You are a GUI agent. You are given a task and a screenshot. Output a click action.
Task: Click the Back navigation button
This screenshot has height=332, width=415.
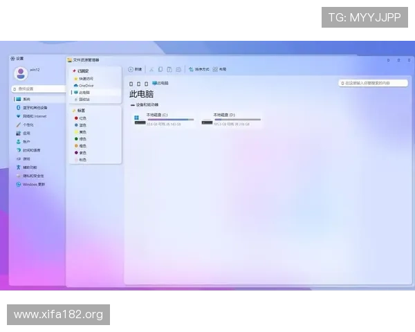pyautogui.click(x=131, y=84)
